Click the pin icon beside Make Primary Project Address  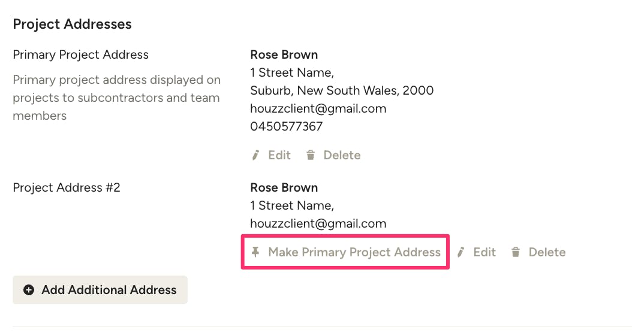255,252
